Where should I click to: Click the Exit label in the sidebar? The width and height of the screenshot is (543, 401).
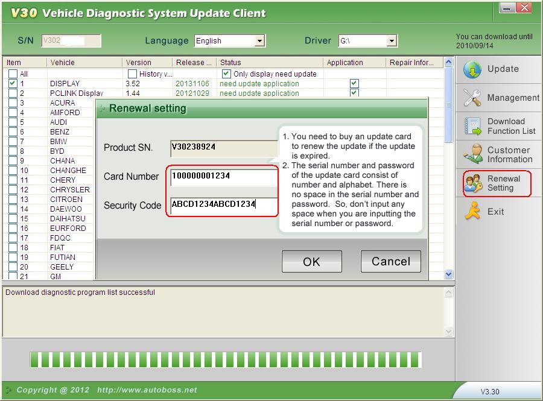(495, 212)
